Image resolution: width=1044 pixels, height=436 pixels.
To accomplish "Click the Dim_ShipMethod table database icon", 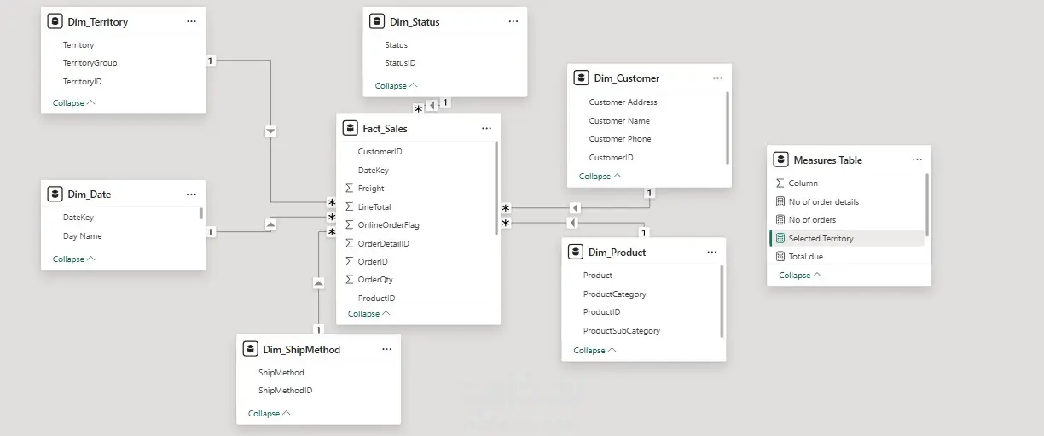I will point(250,349).
